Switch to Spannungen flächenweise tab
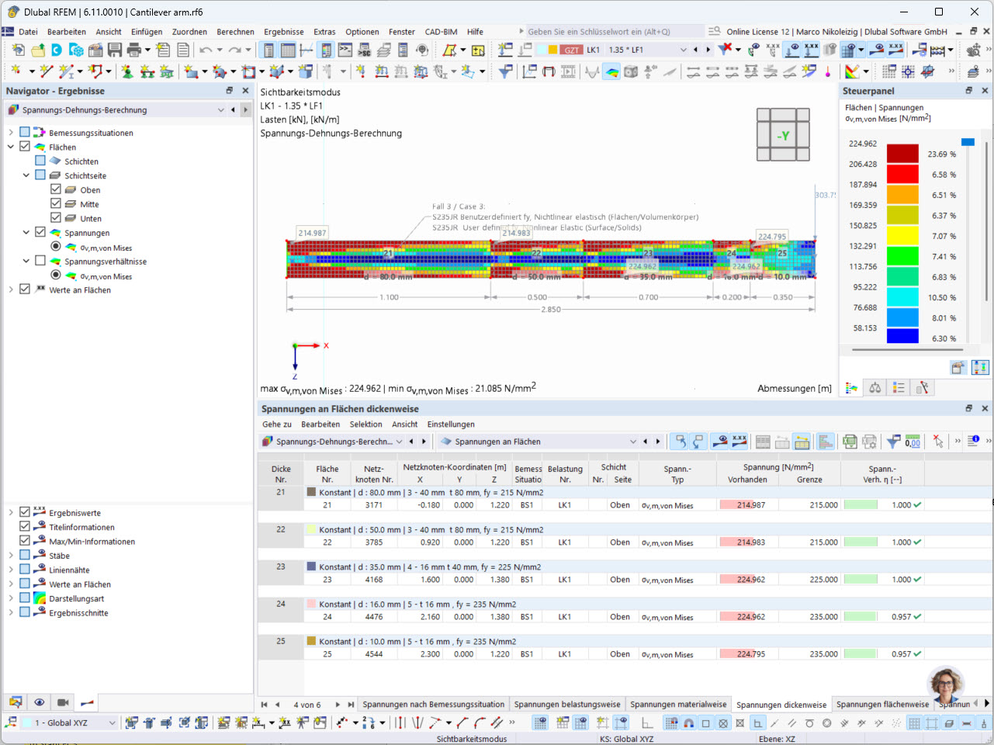 (882, 705)
